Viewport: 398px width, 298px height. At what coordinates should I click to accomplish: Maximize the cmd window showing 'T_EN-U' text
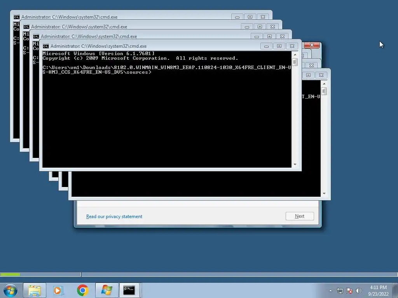click(x=308, y=75)
